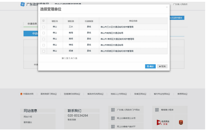The width and height of the screenshot is (206, 130).
Task: Switch to the 申请信息 tab
Action: [32, 24]
